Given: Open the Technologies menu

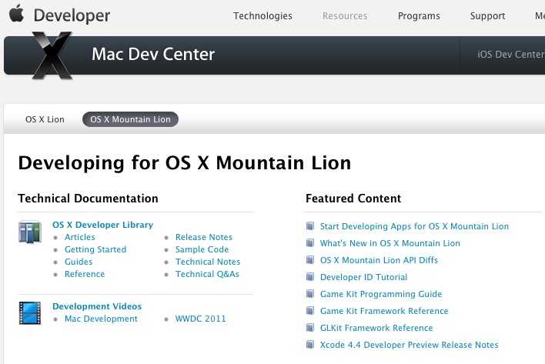Looking at the screenshot, I should coord(262,15).
